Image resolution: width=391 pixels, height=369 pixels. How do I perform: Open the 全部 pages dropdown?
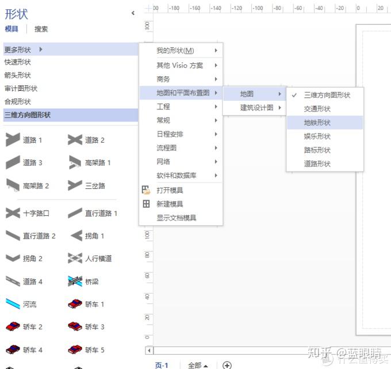click(198, 365)
